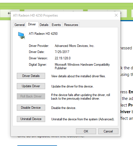Screen dimensions: 133x146
Task: Switch to the General tab
Action: tap(19, 25)
